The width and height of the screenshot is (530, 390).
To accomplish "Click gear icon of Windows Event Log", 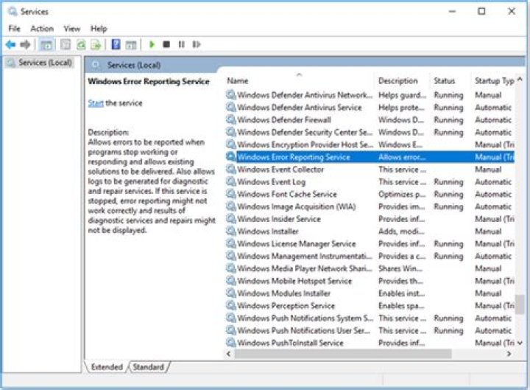I will tap(230, 181).
